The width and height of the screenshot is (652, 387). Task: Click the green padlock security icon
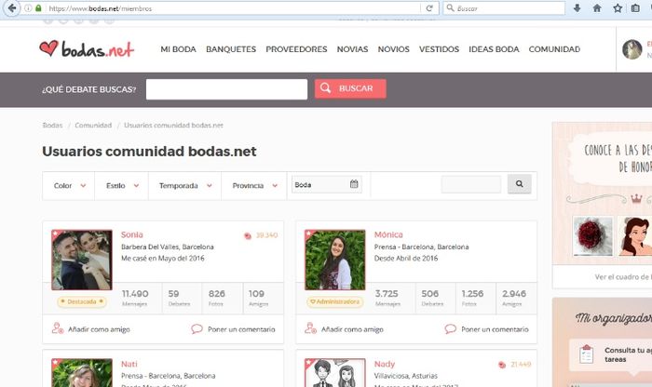pos(38,8)
